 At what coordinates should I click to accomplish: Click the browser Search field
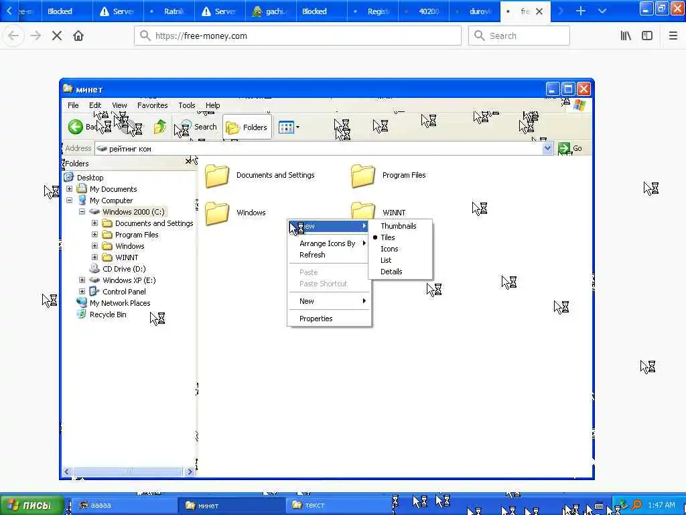coord(519,36)
